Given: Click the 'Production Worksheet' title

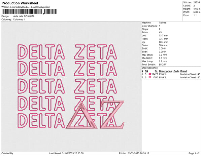Looking at the screenshot, I should click(x=20, y=3).
